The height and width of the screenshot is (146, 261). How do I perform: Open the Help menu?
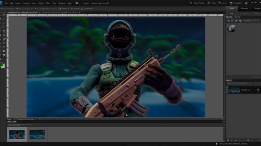(x=70, y=3)
